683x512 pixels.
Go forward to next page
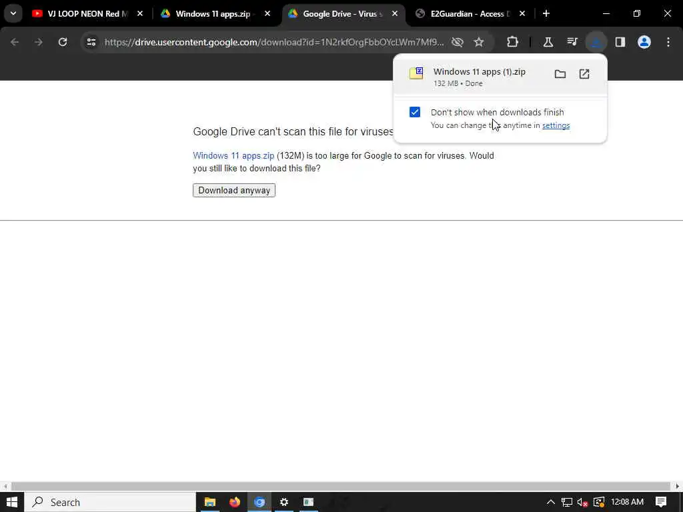pyautogui.click(x=38, y=42)
